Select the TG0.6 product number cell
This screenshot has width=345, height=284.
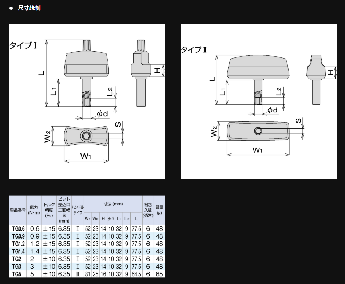tap(18, 229)
